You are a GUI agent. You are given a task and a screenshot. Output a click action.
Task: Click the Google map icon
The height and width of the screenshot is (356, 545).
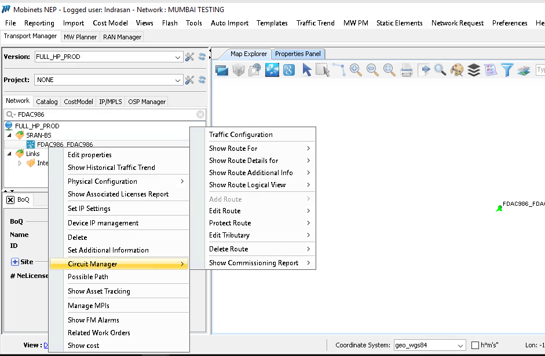[x=289, y=70]
